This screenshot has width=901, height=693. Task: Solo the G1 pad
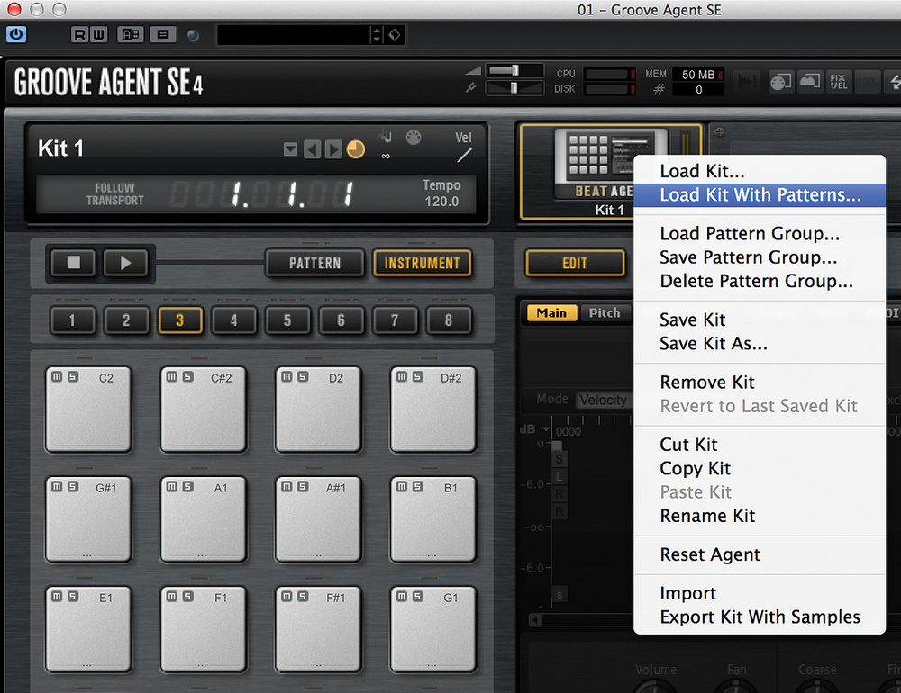click(418, 597)
